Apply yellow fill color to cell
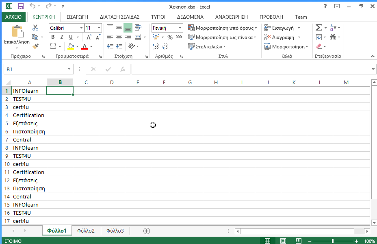377x244 pixels. (x=71, y=46)
